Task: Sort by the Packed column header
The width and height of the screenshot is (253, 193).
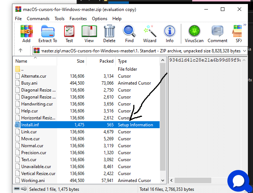Action: tap(101, 61)
